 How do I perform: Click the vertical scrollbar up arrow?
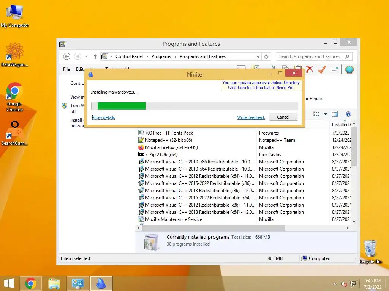pyautogui.click(x=354, y=124)
